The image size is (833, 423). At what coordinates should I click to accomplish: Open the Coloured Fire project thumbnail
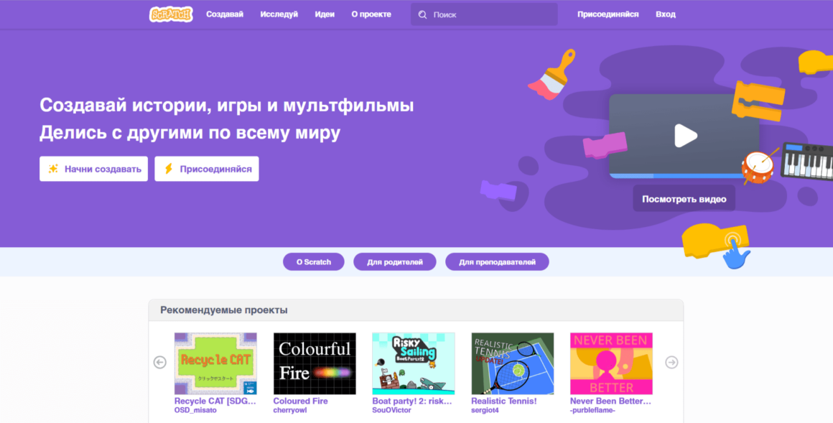(316, 363)
